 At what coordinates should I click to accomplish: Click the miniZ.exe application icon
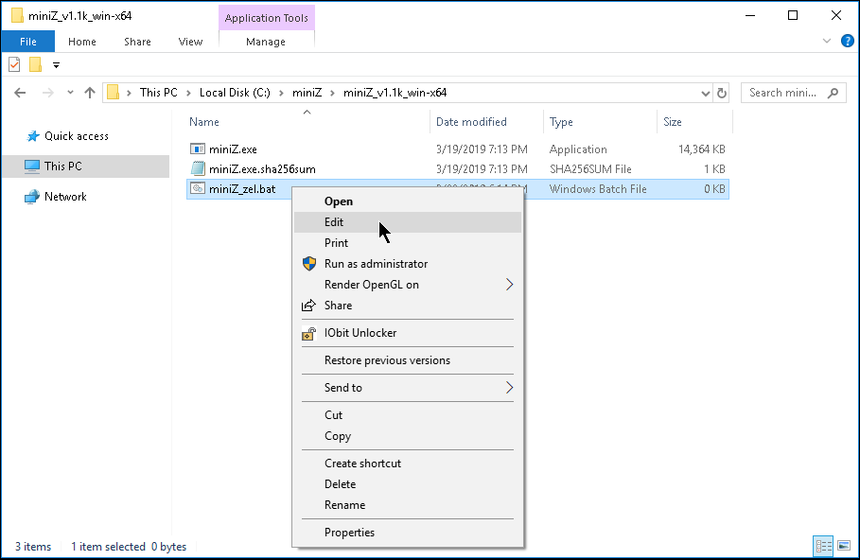coord(198,149)
